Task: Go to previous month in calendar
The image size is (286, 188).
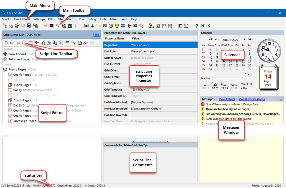Action: (x=216, y=39)
